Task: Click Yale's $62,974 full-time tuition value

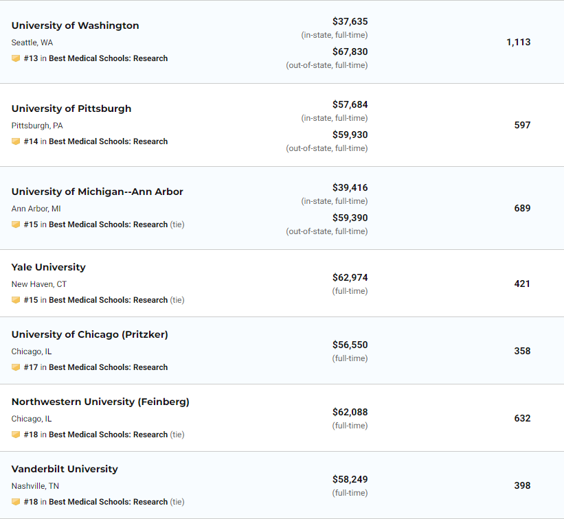Action: (x=350, y=277)
